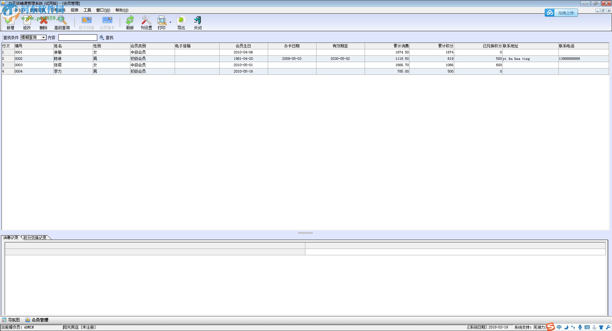Viewport: 612px width, 331px height.
Task: Click the 删除 (delete) red X icon
Action: [x=44, y=22]
